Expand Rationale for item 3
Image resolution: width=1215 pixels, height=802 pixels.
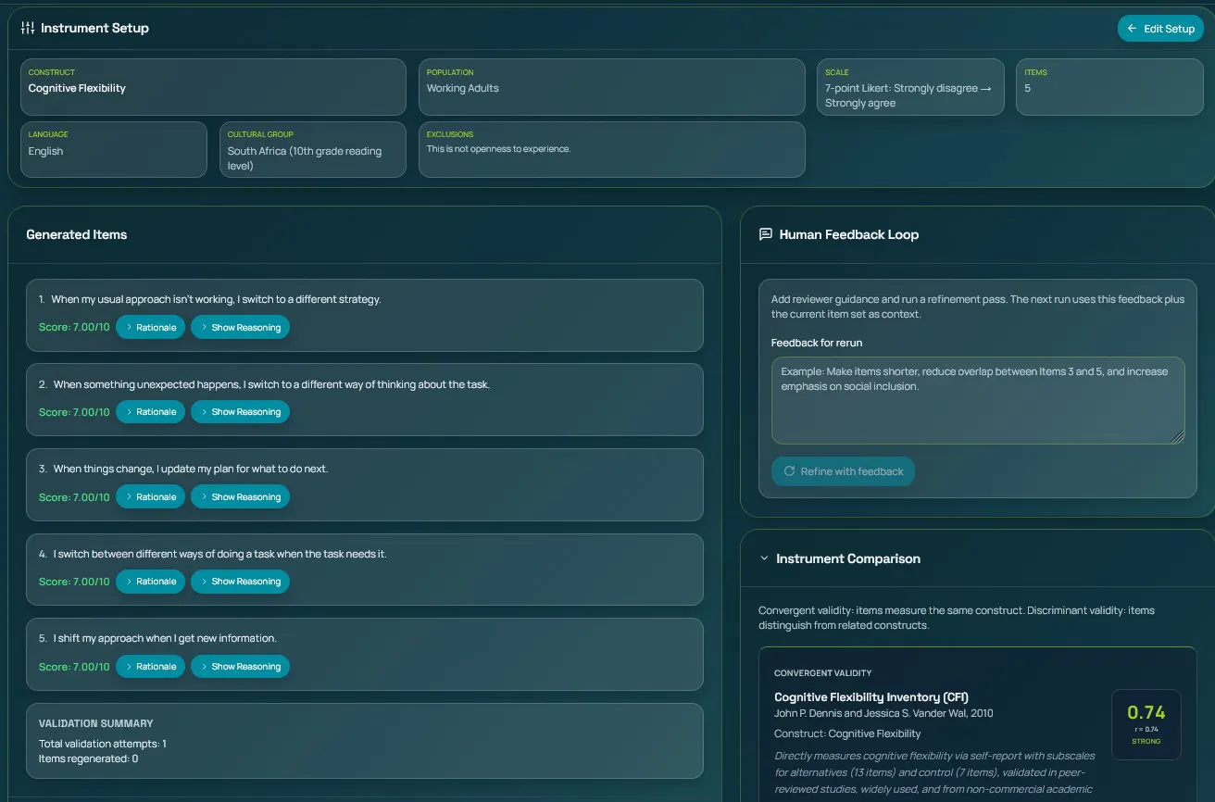click(x=150, y=497)
